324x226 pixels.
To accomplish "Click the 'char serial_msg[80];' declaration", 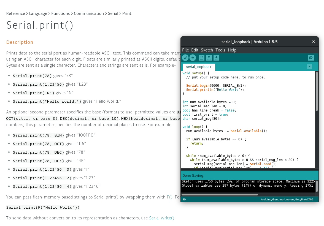I will pyautogui.click(x=202, y=118).
